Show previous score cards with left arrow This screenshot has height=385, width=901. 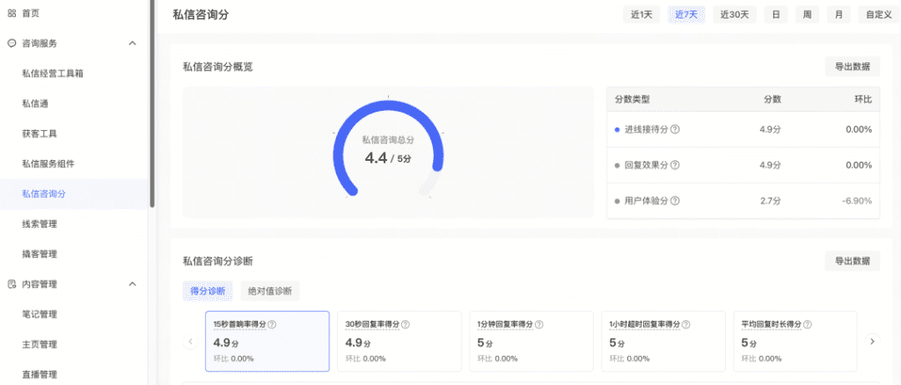pos(190,341)
